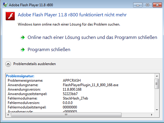Click the red Adobe Flash Player icon
Image resolution: width=164 pixels, height=123 pixels.
click(x=10, y=16)
